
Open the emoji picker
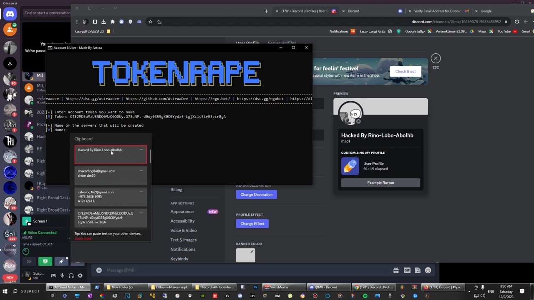[x=428, y=270]
